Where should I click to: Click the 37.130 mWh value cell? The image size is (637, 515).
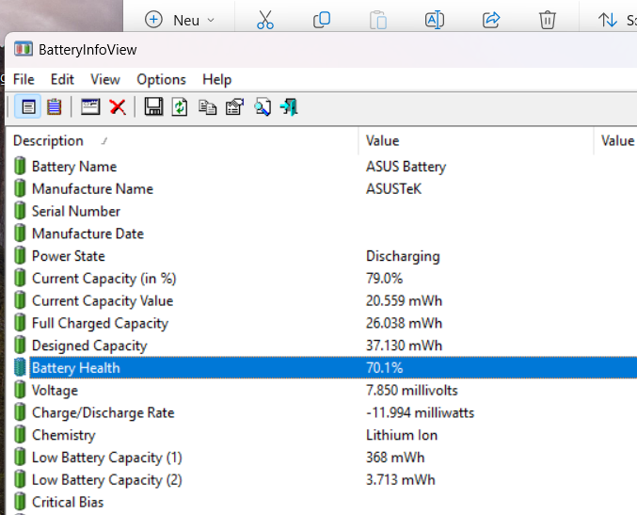[404, 346]
